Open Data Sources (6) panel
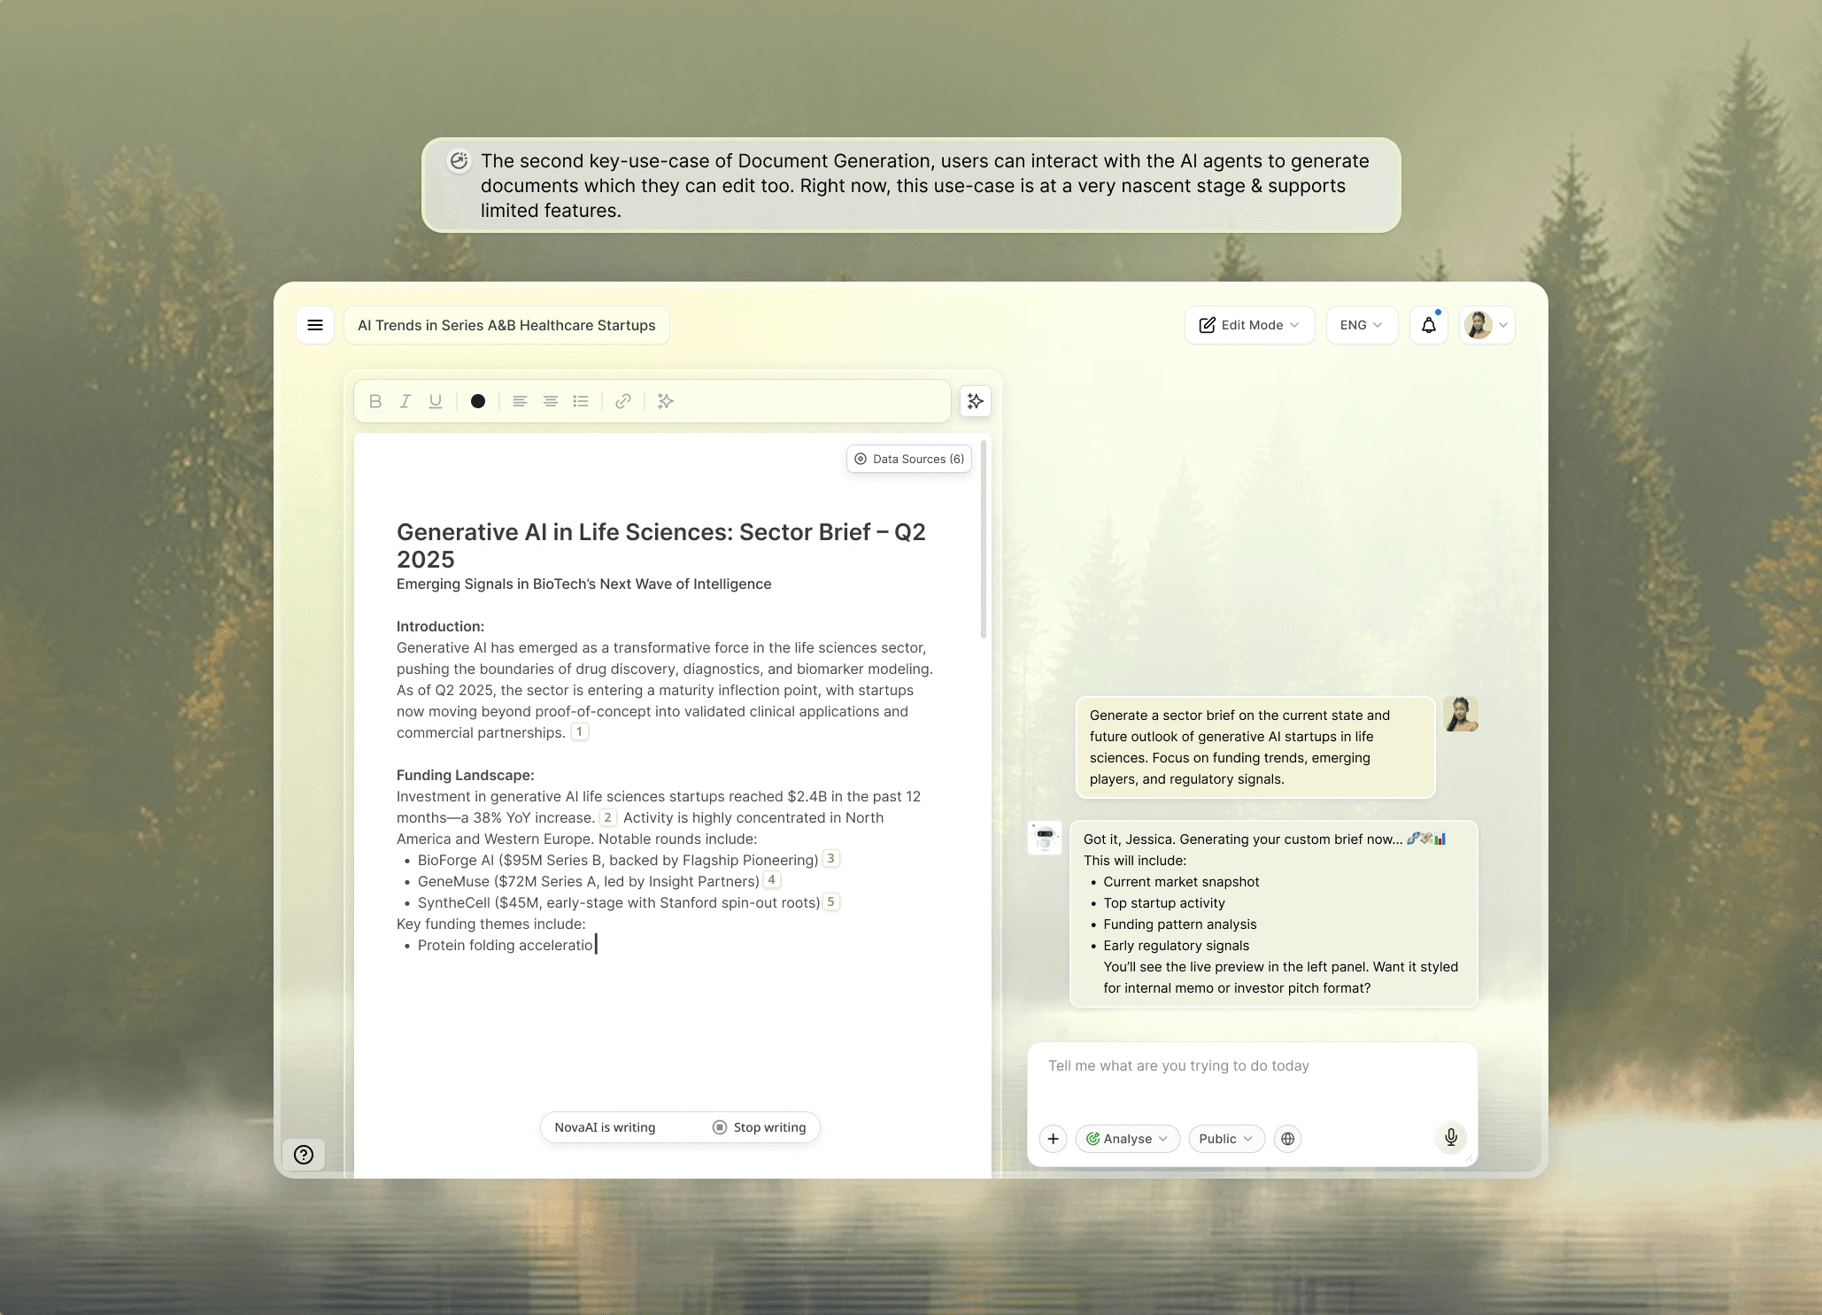Image resolution: width=1822 pixels, height=1315 pixels. [909, 459]
